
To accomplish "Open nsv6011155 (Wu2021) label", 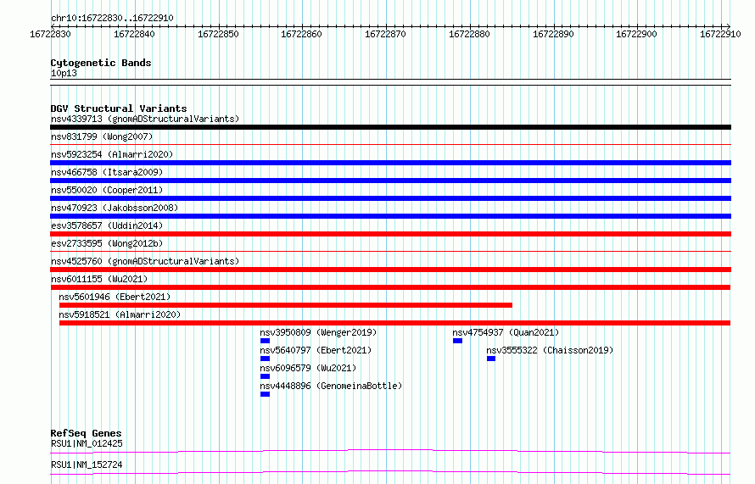I will point(99,279).
